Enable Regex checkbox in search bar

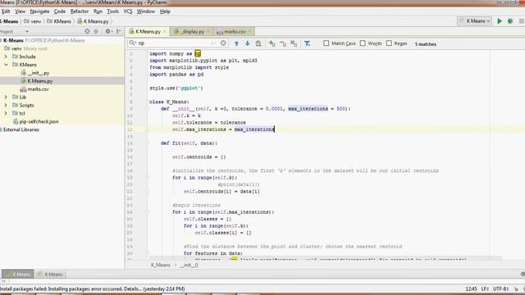[x=389, y=43]
